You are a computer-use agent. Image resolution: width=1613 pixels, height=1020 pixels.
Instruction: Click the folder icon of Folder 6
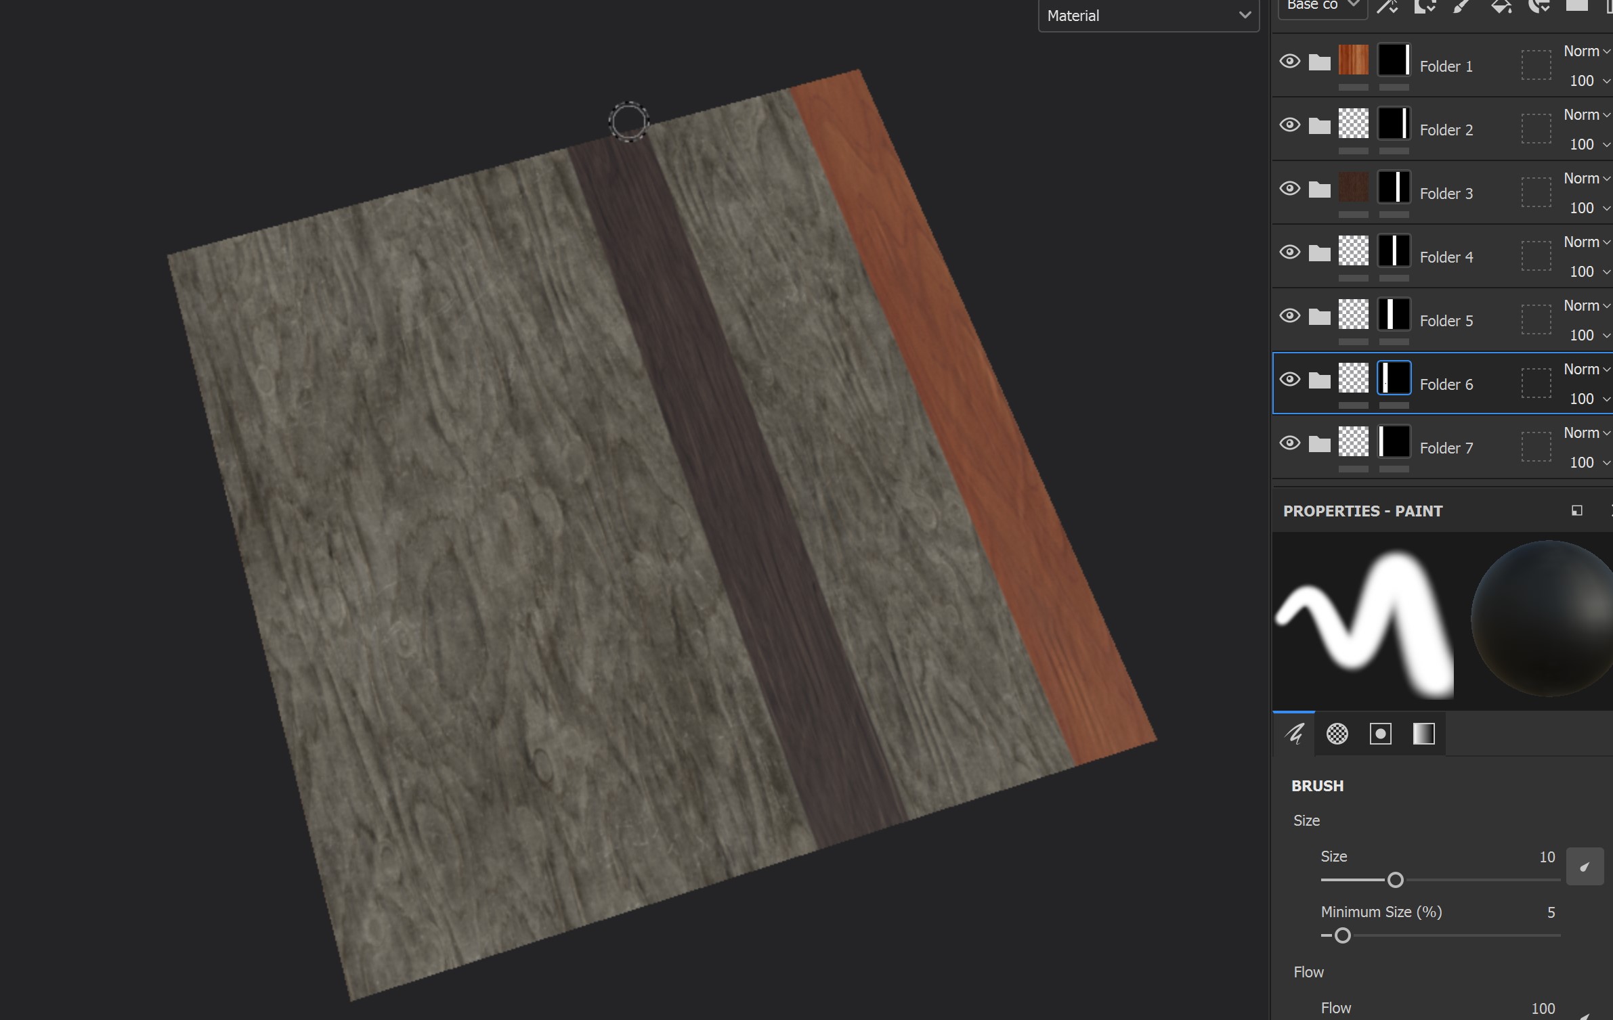click(x=1319, y=380)
